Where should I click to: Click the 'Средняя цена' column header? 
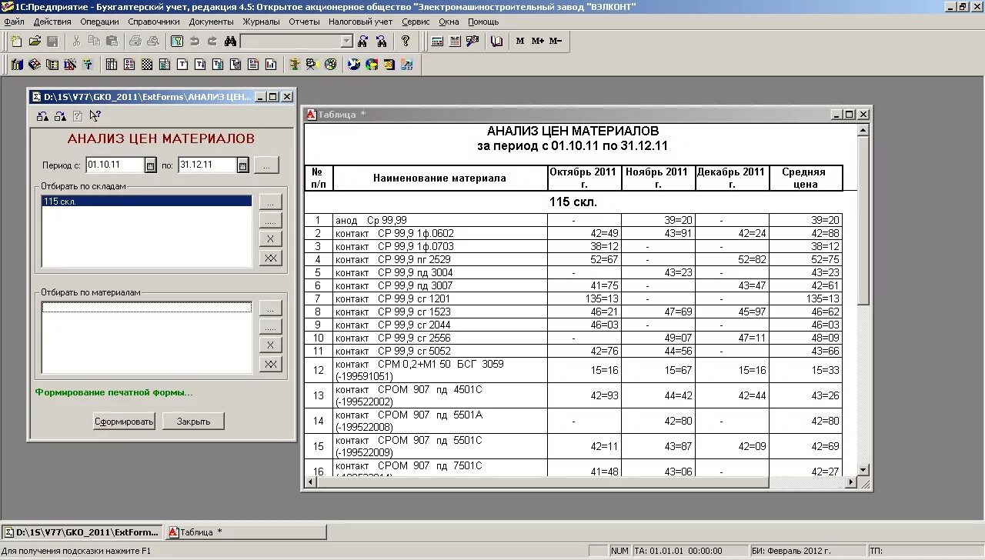(x=806, y=178)
